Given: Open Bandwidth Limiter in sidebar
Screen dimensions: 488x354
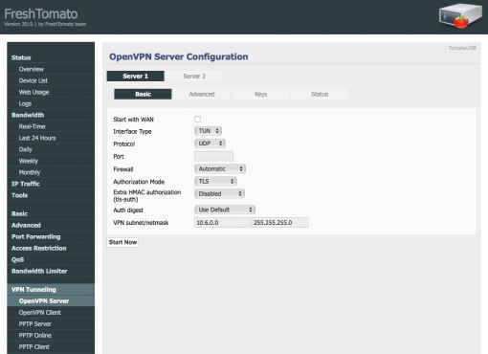Looking at the screenshot, I should [x=51, y=271].
